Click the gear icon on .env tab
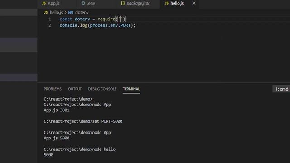 83,3
